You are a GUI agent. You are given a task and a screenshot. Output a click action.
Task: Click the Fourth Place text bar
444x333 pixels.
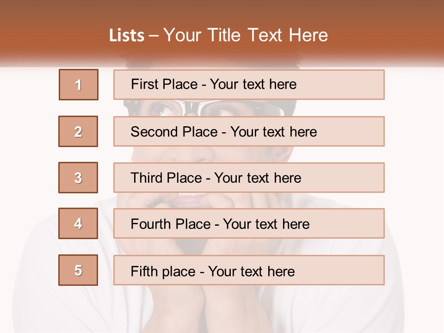(249, 223)
